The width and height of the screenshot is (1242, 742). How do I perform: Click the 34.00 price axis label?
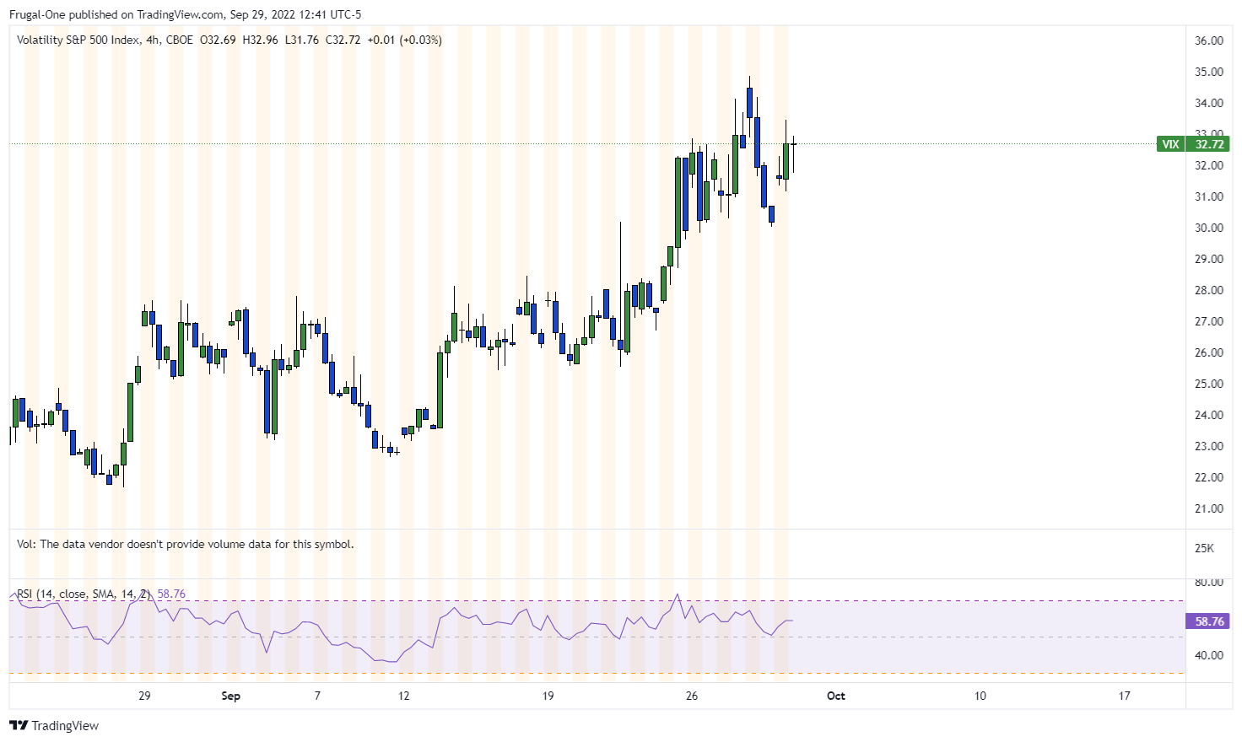point(1209,103)
